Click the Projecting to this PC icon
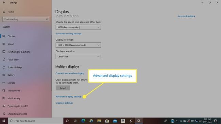221x124 pixels. (4, 106)
